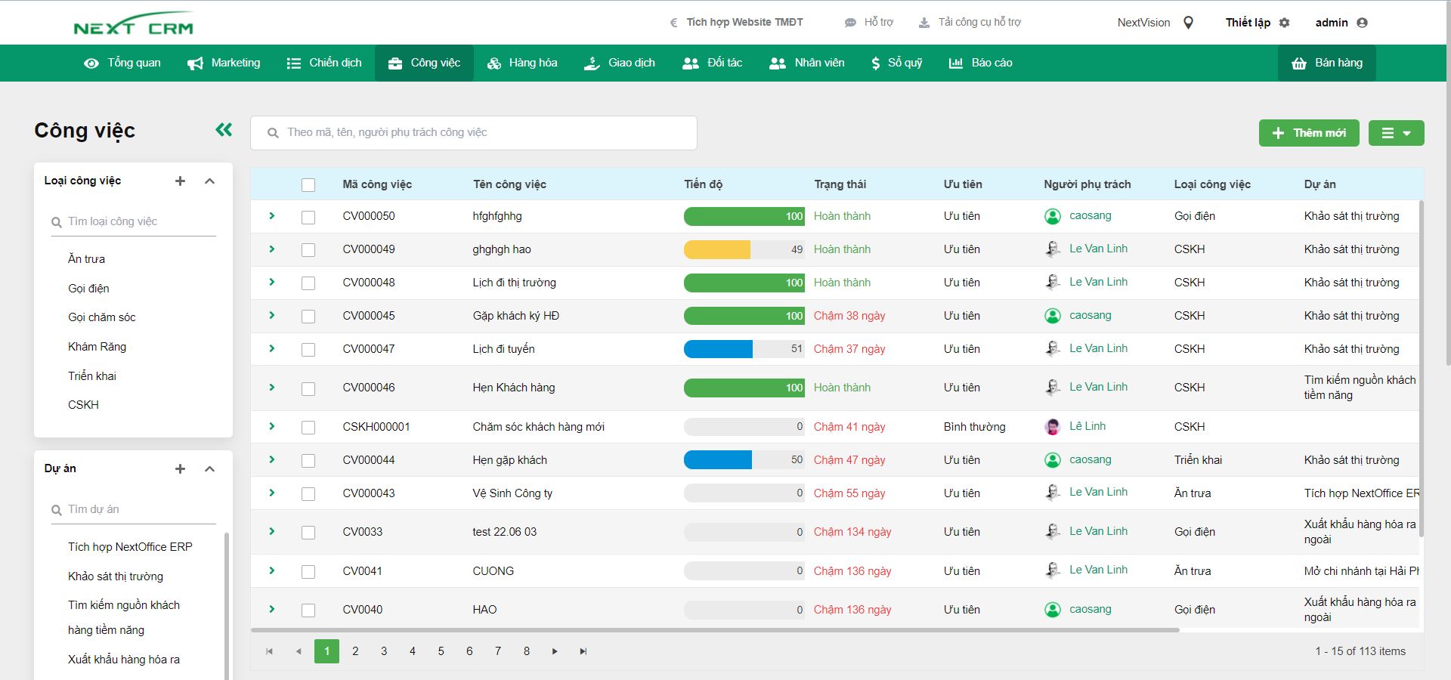Click the progress bar of task CV000047
Image resolution: width=1451 pixels, height=680 pixels.
[x=744, y=349]
